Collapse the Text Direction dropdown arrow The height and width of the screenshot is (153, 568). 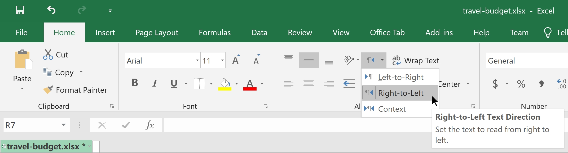382,60
